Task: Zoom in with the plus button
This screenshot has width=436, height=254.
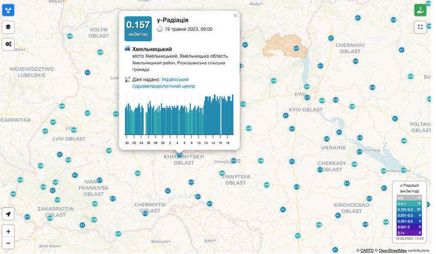Action: [8, 232]
